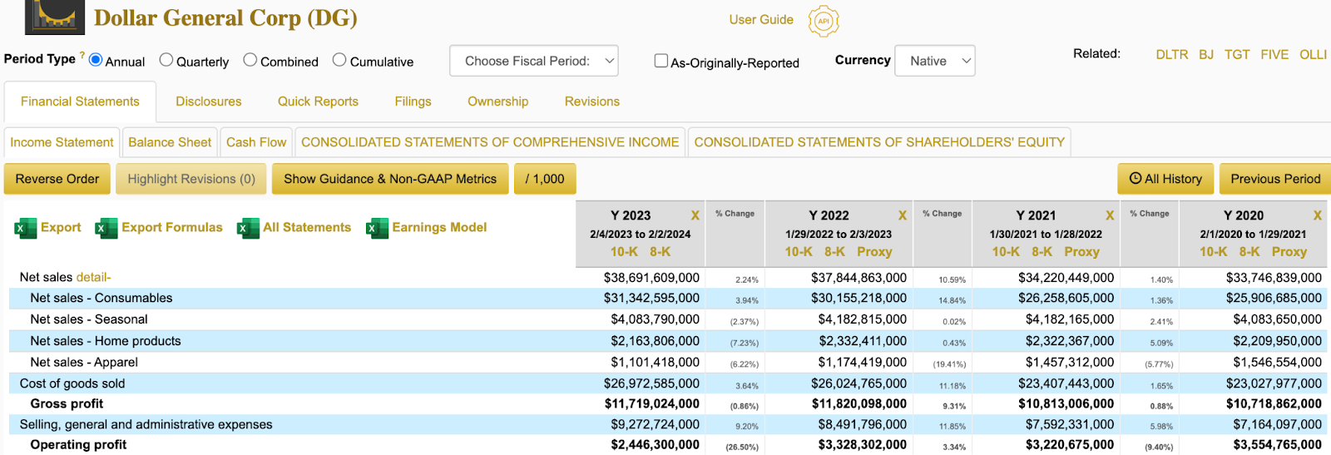
Task: Open related ticker DLTR
Action: coord(1172,55)
